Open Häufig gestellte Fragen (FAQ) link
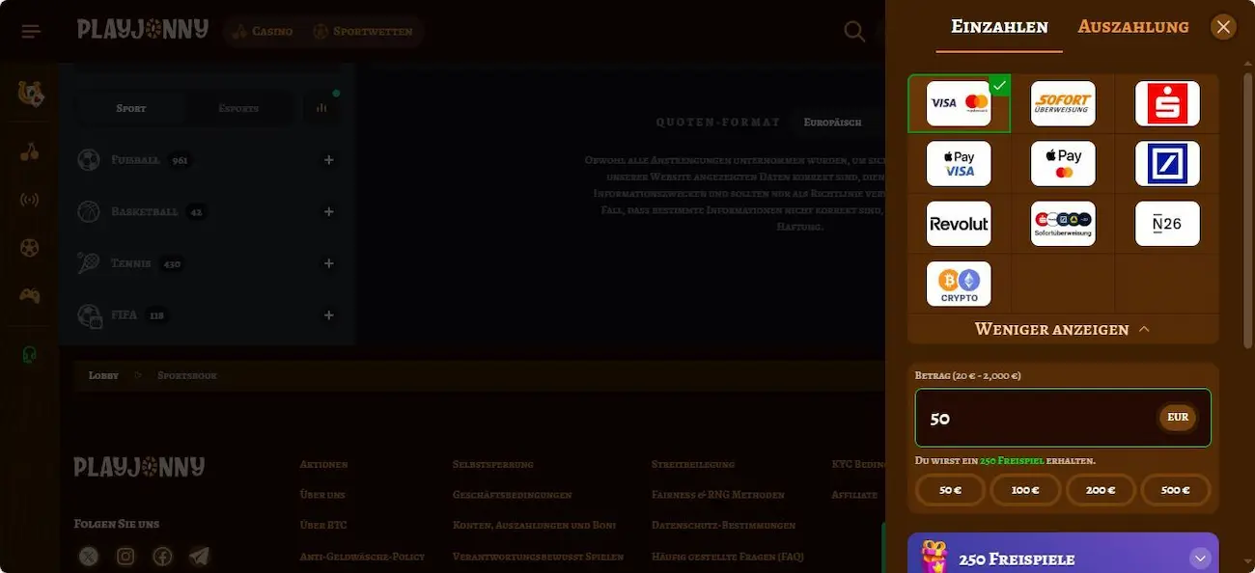The height and width of the screenshot is (573, 1255). click(x=727, y=557)
